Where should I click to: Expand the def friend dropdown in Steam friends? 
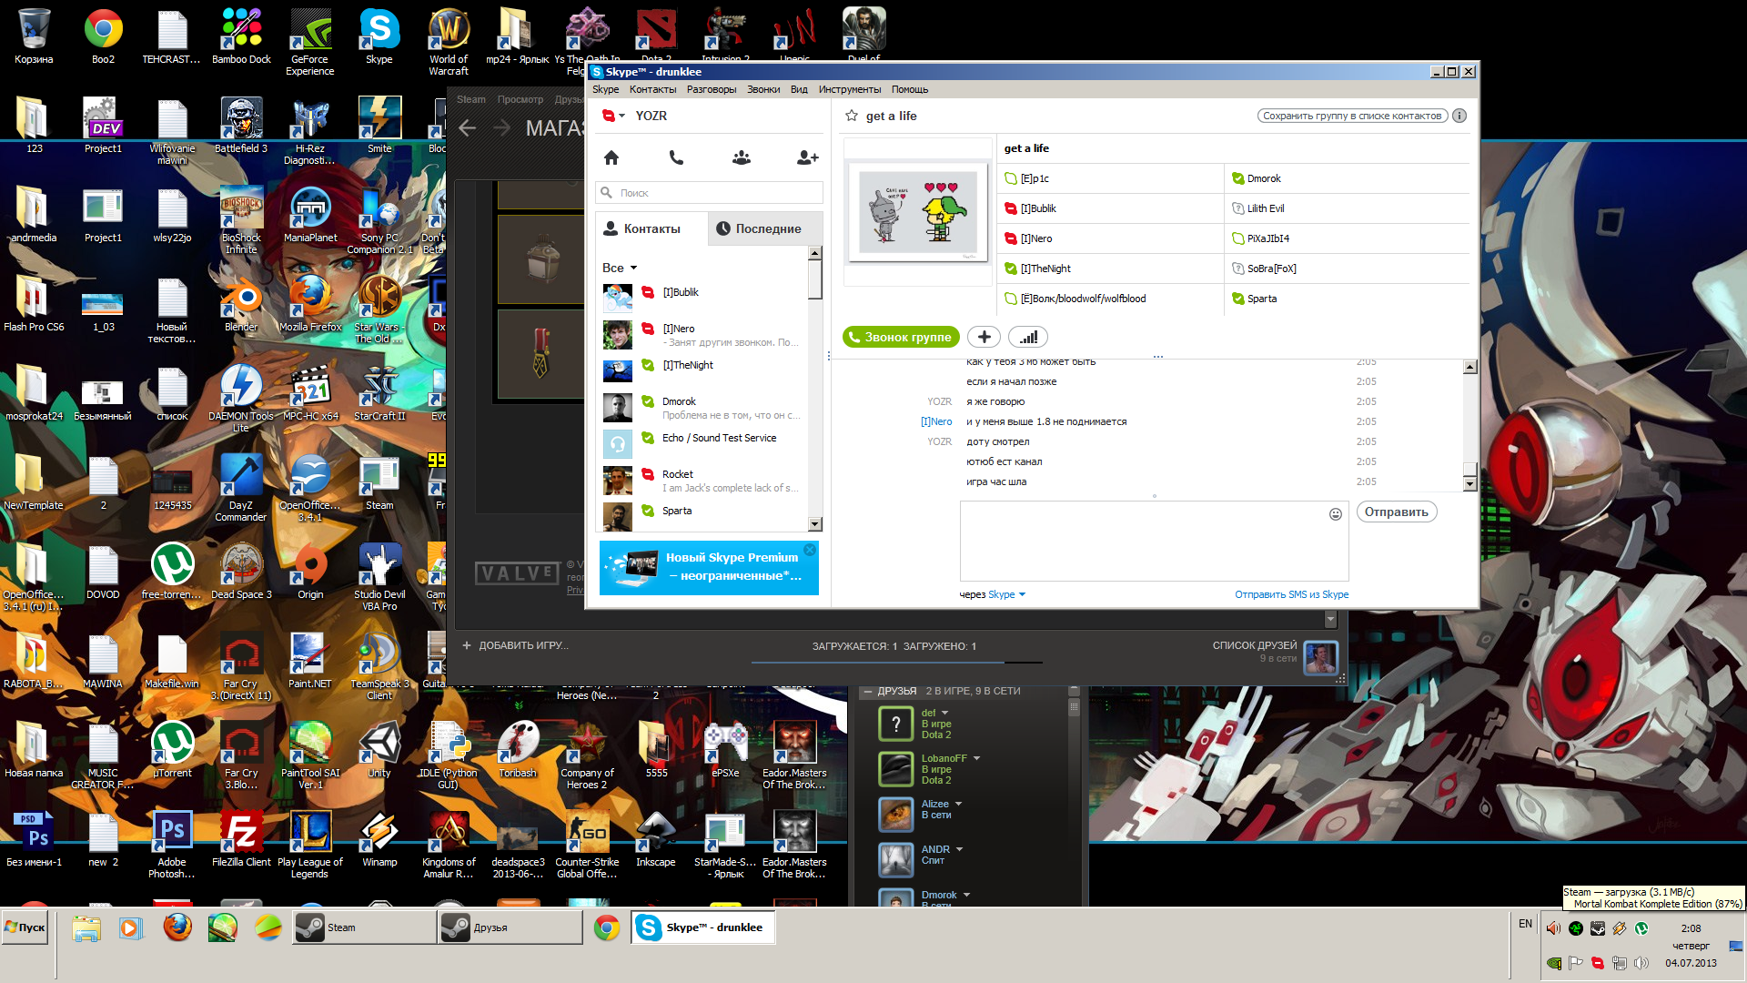click(x=944, y=713)
